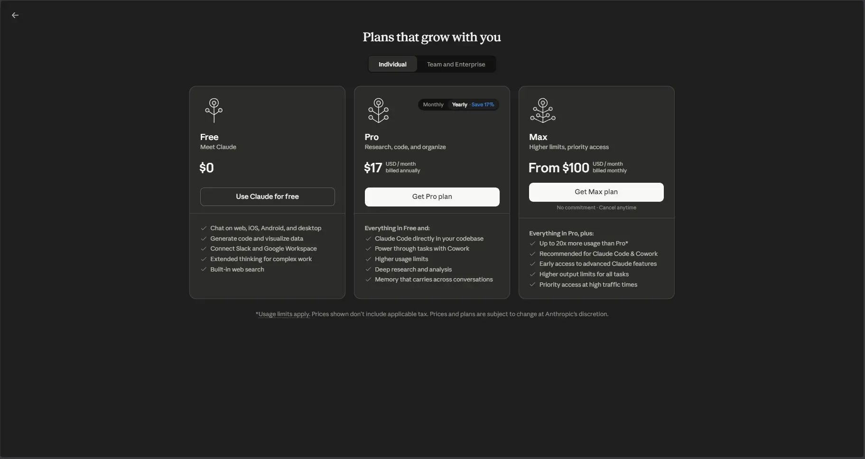Open the Usage limits apply link
This screenshot has height=459, width=865.
(x=284, y=314)
